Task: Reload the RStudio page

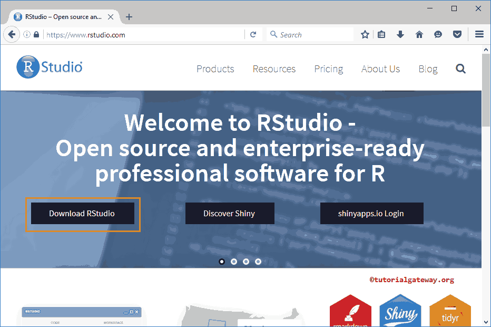Action: 253,34
